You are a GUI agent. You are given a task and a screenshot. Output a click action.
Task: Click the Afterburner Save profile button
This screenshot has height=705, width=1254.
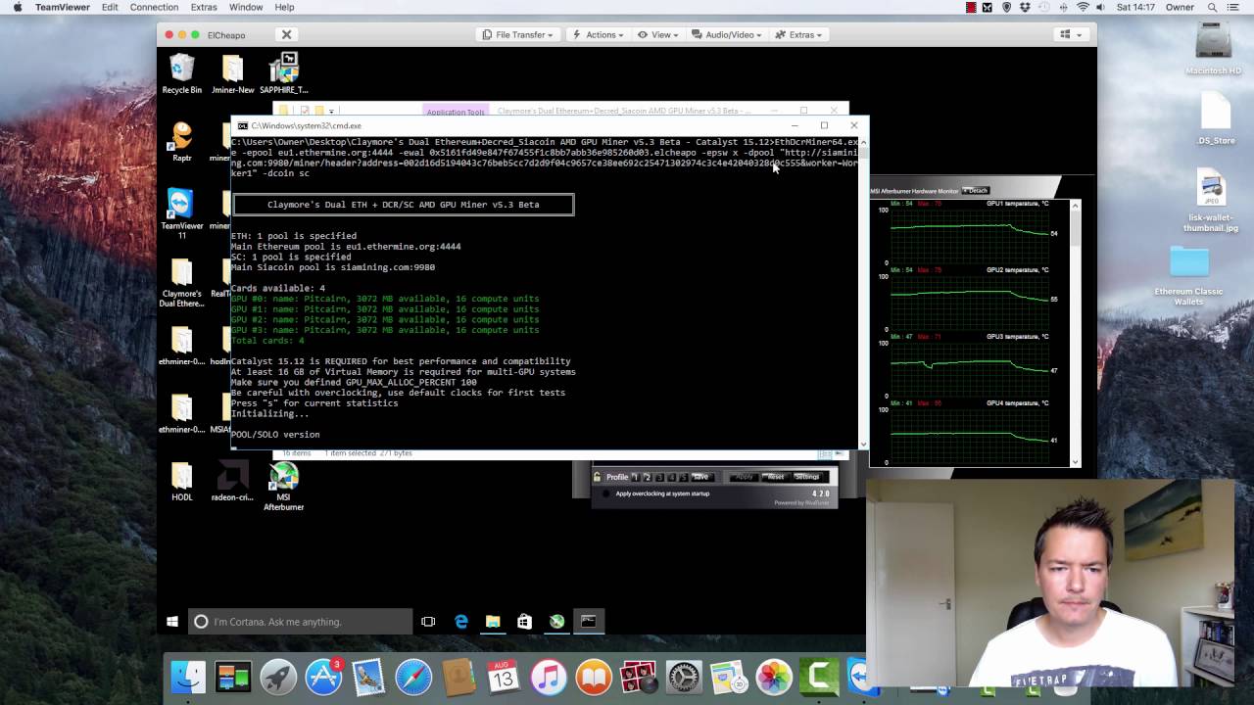pos(700,477)
